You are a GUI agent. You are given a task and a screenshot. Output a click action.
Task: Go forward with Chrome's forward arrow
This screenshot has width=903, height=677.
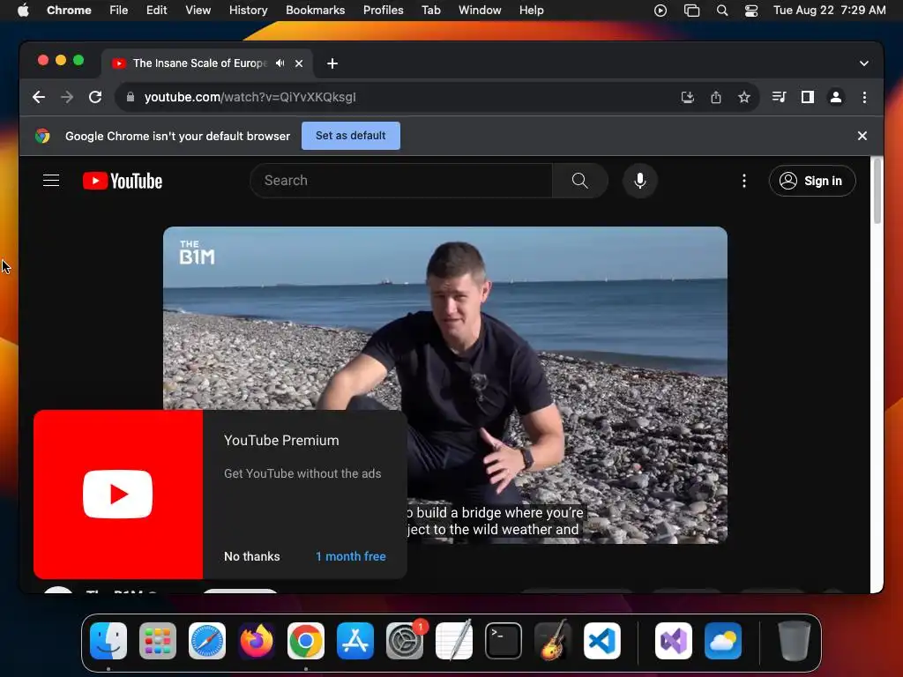[x=67, y=97]
